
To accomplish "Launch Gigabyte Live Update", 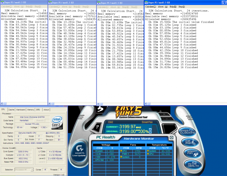I will (79, 151).
